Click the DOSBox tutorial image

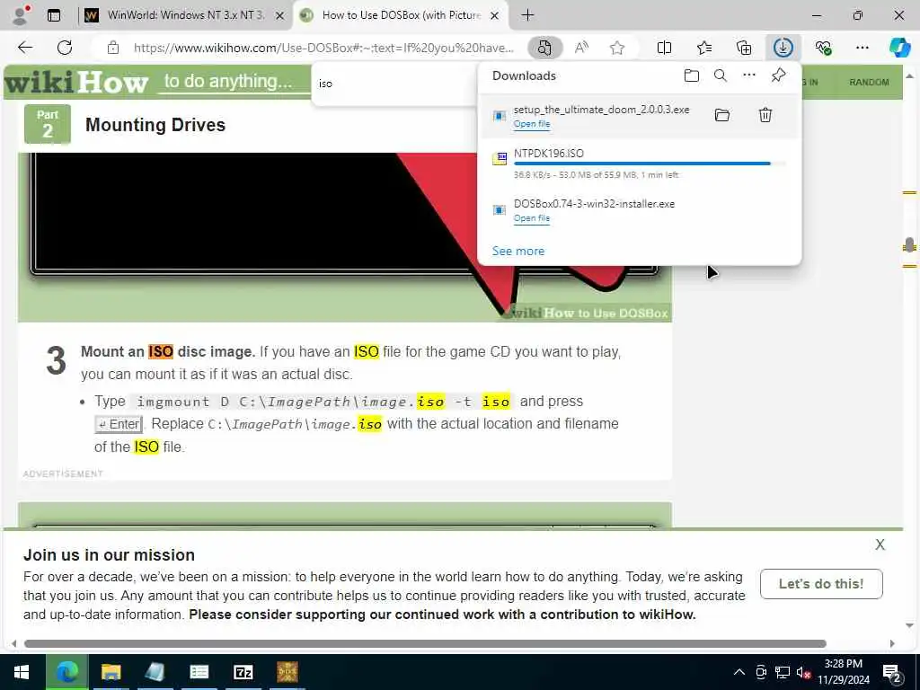(x=345, y=237)
